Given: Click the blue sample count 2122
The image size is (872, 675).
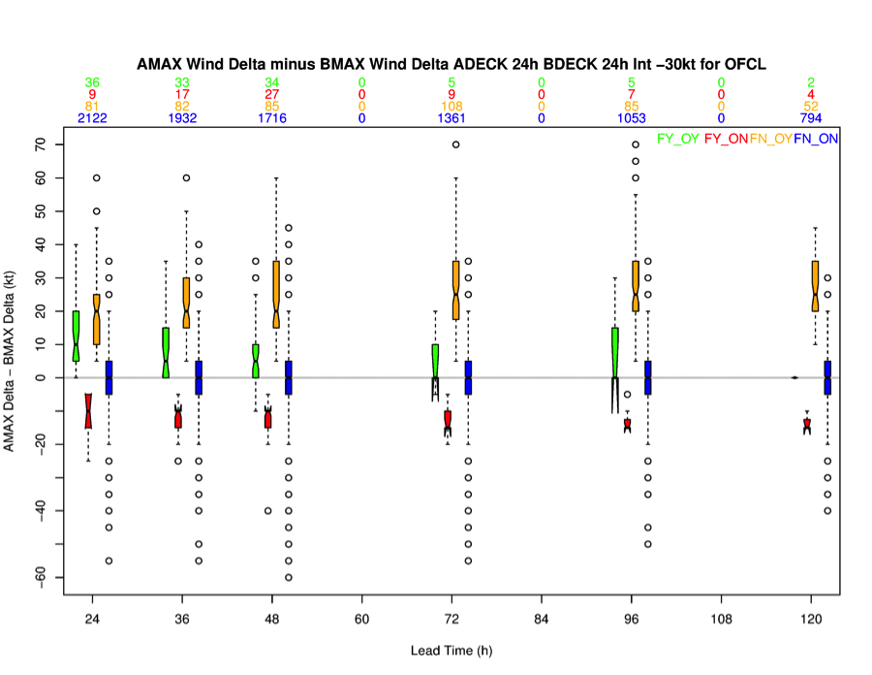Looking at the screenshot, I should click(92, 117).
